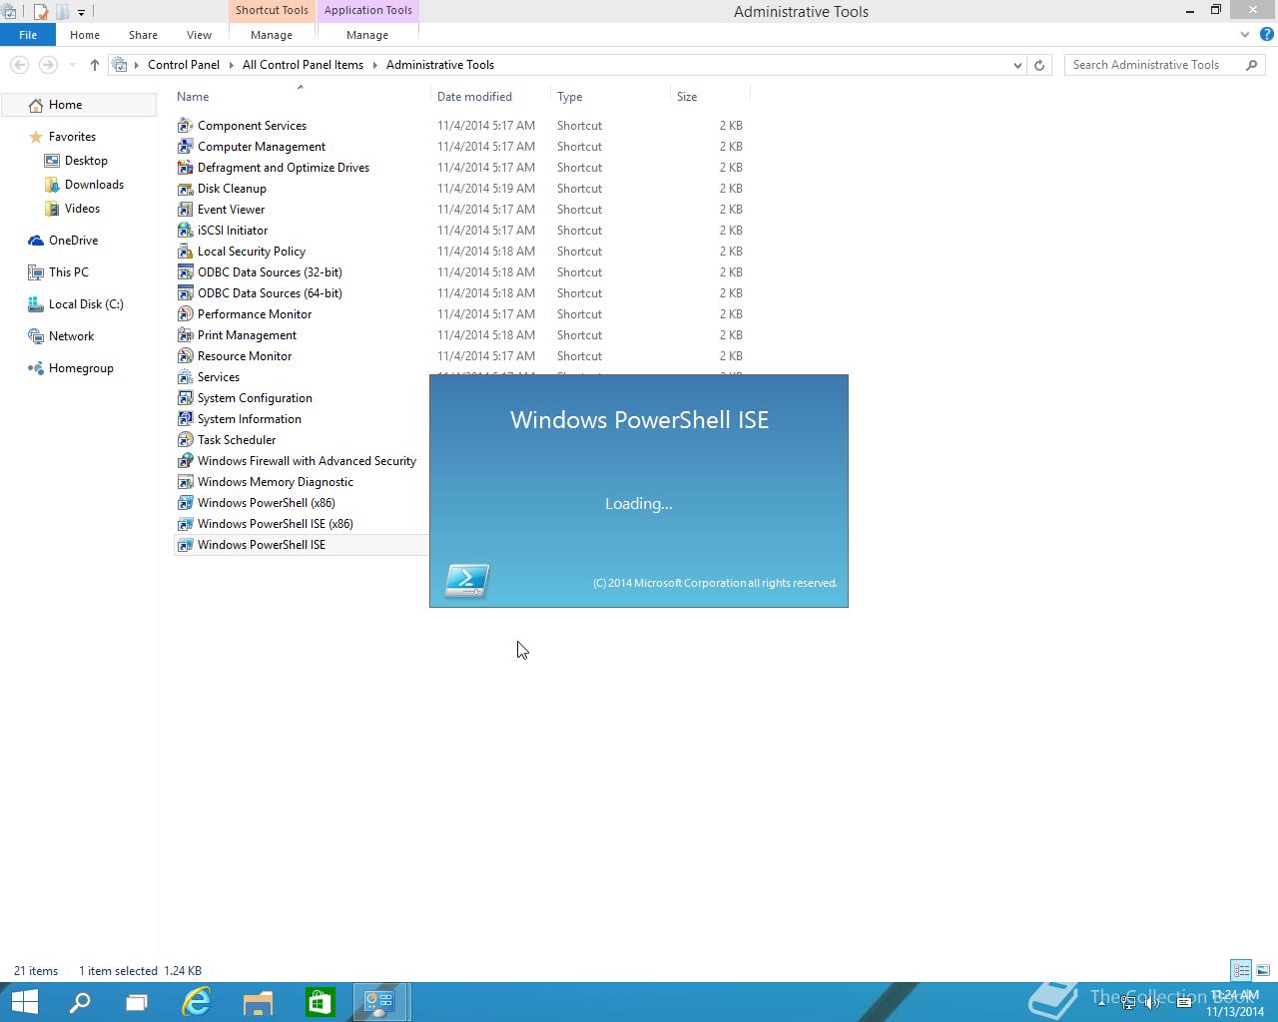
Task: Select the iSCSI Initiator shortcut icon
Action: click(185, 231)
